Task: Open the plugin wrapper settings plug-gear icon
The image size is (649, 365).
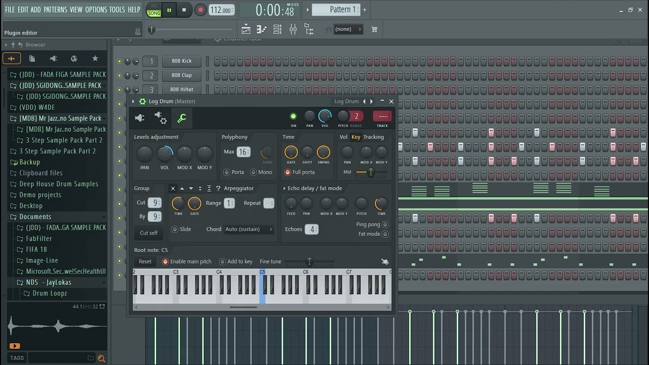Action: click(x=161, y=118)
